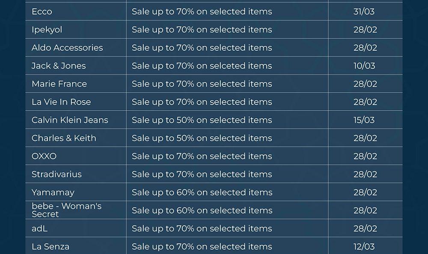Click the 15/03 date for Calvin Klein Jeans
The image size is (428, 254).
pos(364,120)
